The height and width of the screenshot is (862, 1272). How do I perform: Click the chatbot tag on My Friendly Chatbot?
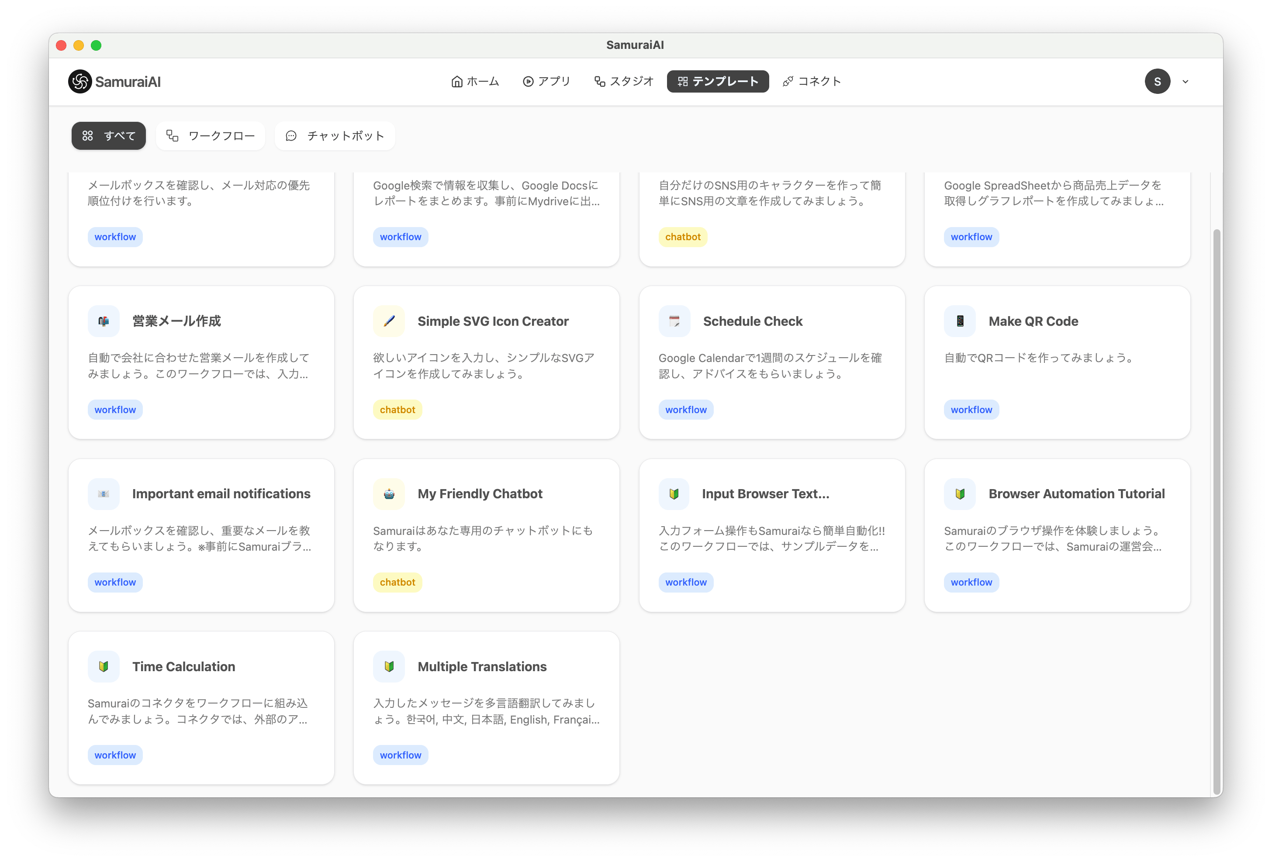point(397,583)
